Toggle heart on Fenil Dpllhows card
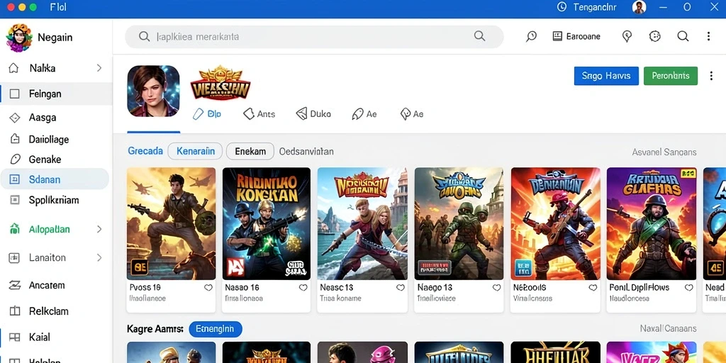 688,288
